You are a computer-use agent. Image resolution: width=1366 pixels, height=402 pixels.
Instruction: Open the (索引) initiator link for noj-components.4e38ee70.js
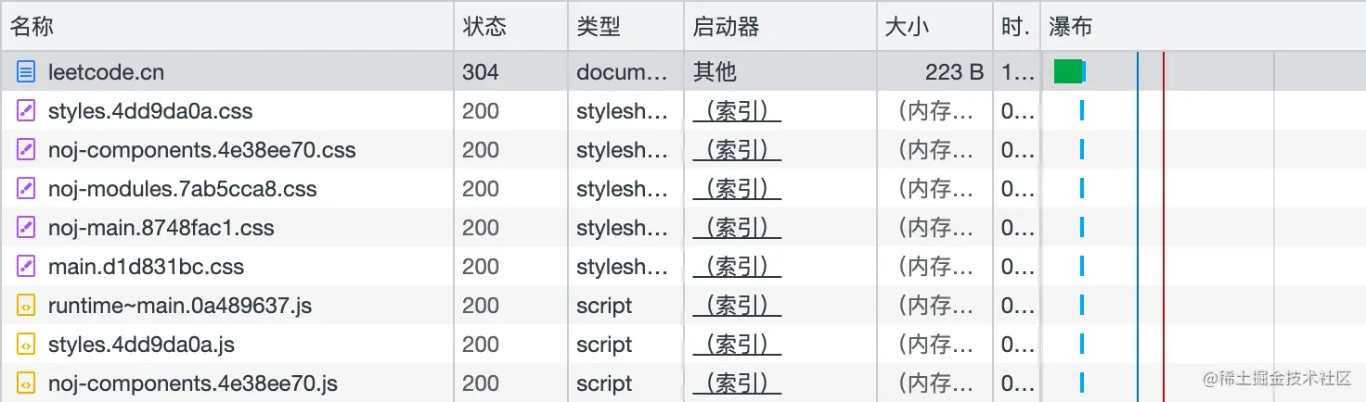(x=737, y=383)
